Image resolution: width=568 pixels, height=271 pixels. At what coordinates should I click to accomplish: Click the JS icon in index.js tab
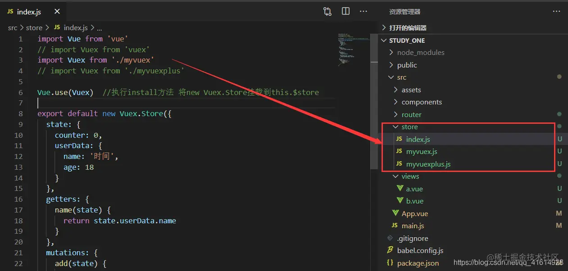pyautogui.click(x=10, y=12)
